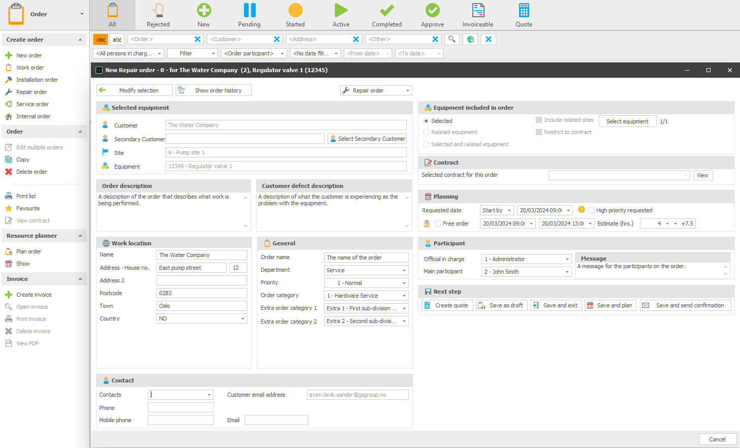Click the Postcode field showing 0283
This screenshot has width=740, height=448.
202,293
